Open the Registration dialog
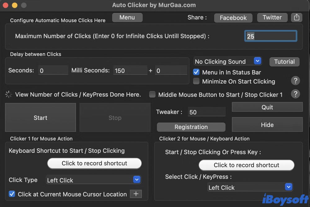 tap(191, 127)
